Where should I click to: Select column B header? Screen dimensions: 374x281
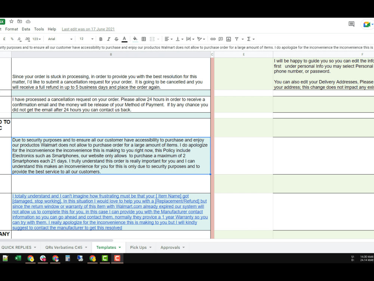111,54
